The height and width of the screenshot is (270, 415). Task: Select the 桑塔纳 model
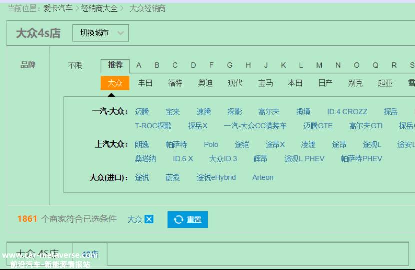(x=145, y=158)
